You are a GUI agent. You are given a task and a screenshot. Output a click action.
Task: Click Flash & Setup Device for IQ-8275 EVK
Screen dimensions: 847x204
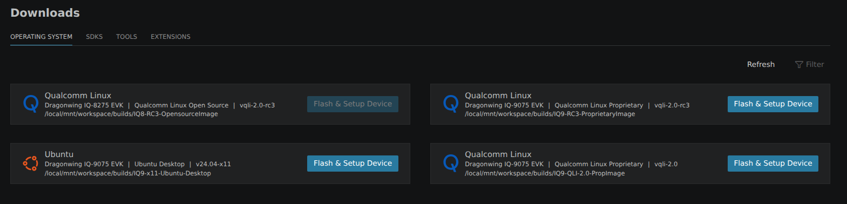click(353, 104)
